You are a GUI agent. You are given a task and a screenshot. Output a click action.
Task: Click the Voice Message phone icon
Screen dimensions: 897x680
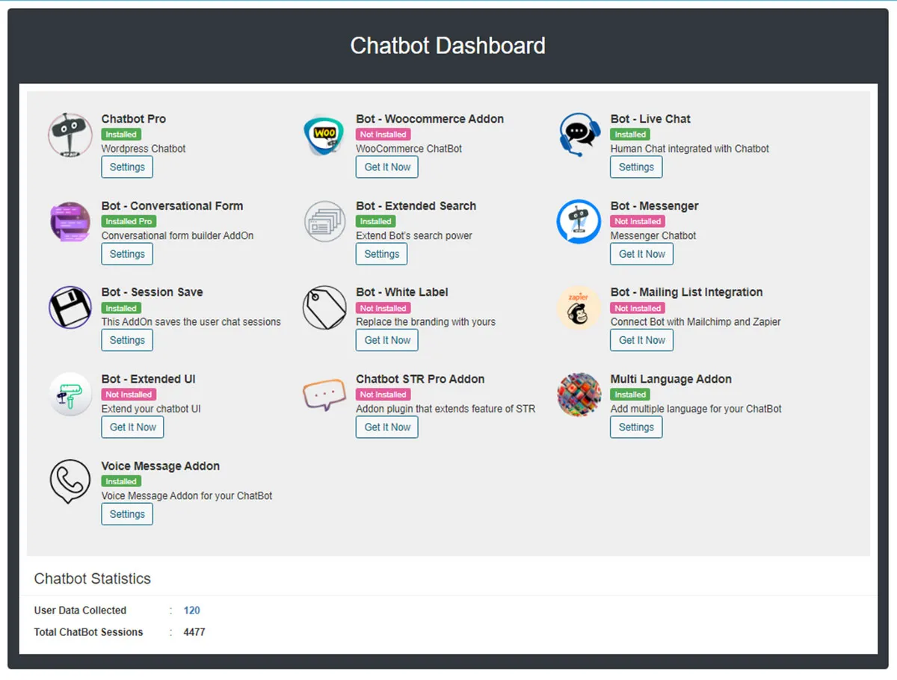pos(70,482)
